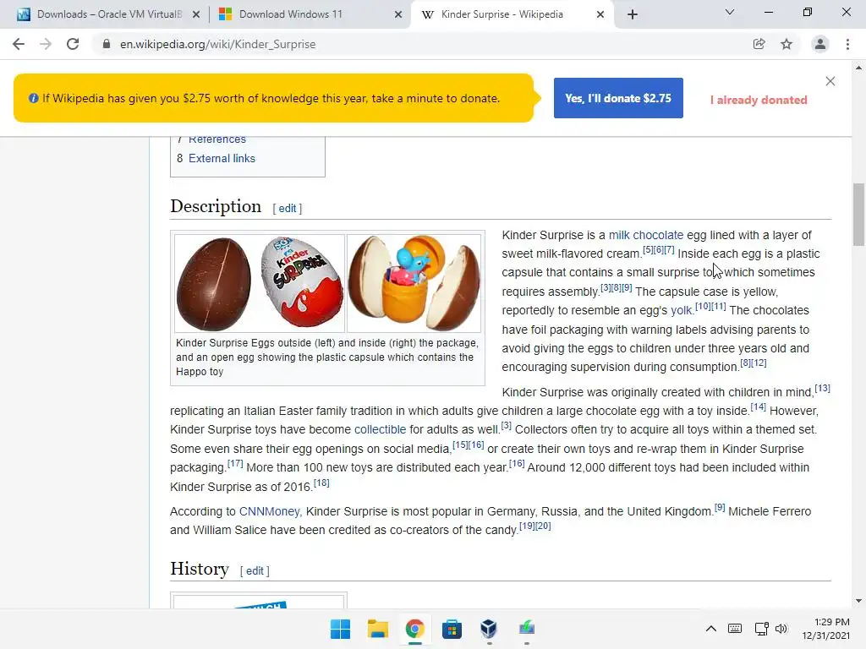The height and width of the screenshot is (649, 866).
Task: Click scrollbar up arrow
Action: click(x=858, y=68)
